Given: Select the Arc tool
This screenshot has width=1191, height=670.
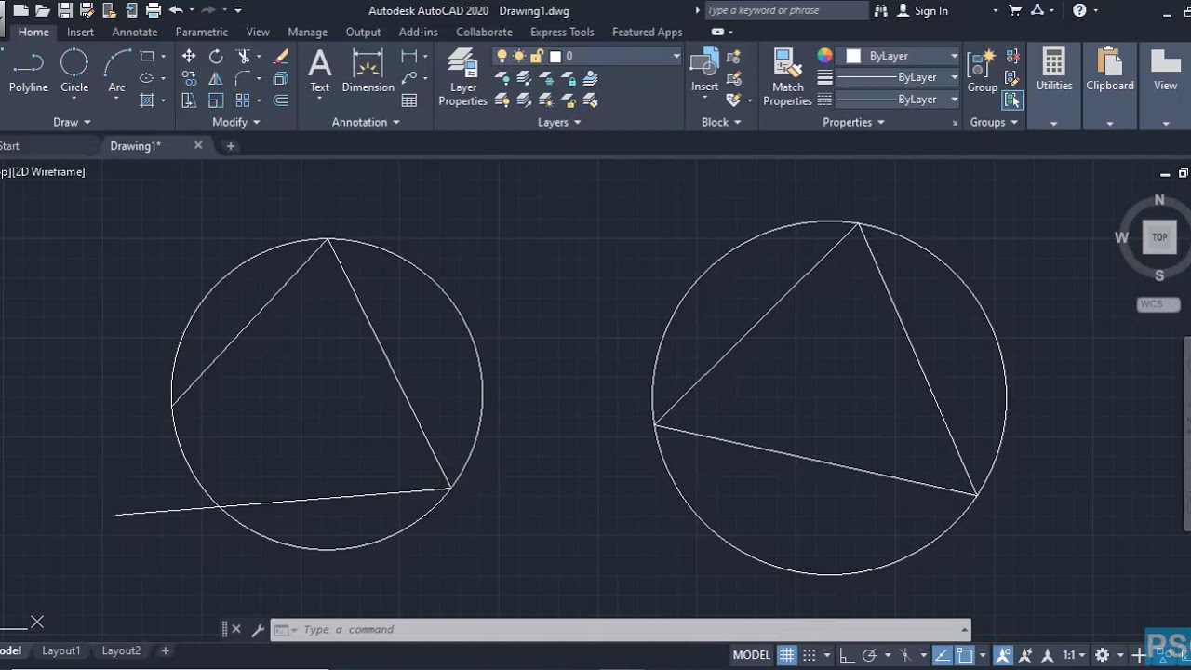Looking at the screenshot, I should point(116,72).
